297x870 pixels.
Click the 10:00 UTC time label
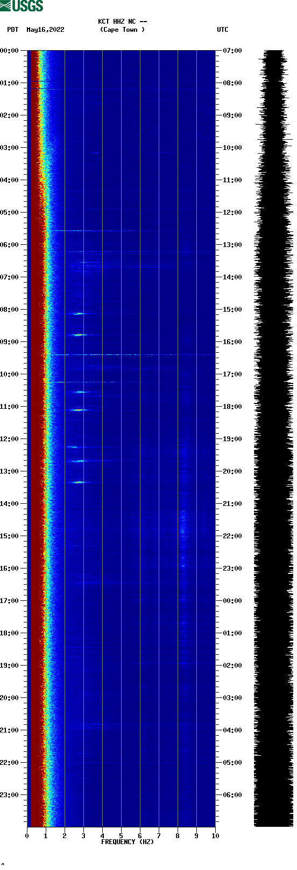click(232, 148)
